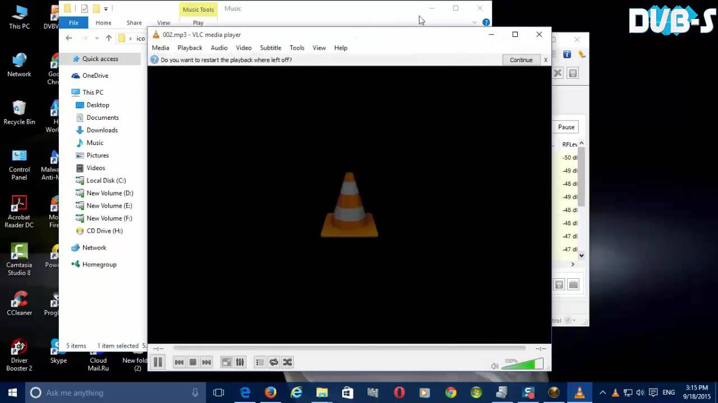Click the Cortana search box
The width and height of the screenshot is (718, 403).
[116, 392]
